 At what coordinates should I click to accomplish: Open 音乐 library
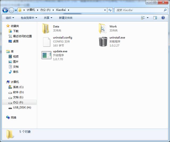[x=16, y=72]
